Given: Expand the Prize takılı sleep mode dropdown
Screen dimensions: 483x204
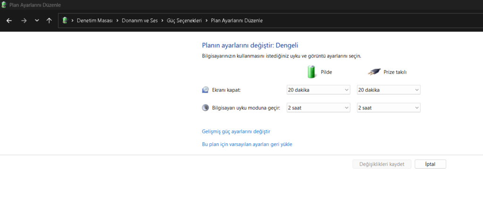Looking at the screenshot, I should tap(388, 108).
